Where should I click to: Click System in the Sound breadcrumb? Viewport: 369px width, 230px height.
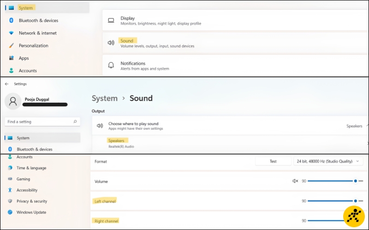click(x=105, y=98)
